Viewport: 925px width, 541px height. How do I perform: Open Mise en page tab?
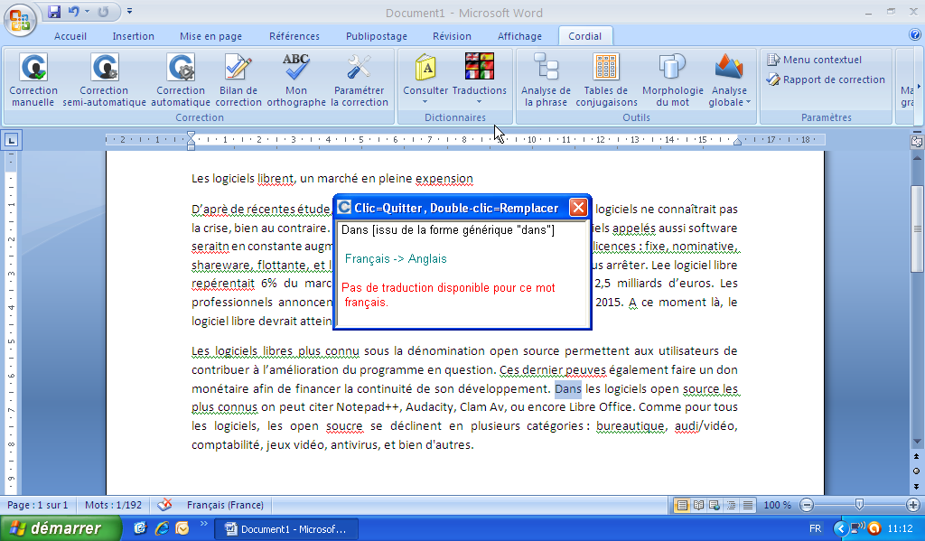[210, 36]
